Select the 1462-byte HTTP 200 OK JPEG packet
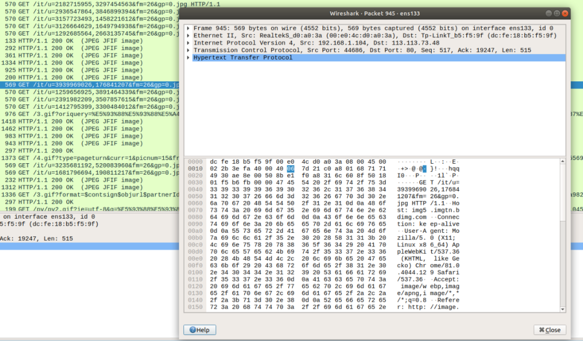The height and width of the screenshot is (341, 583). pos(90,129)
